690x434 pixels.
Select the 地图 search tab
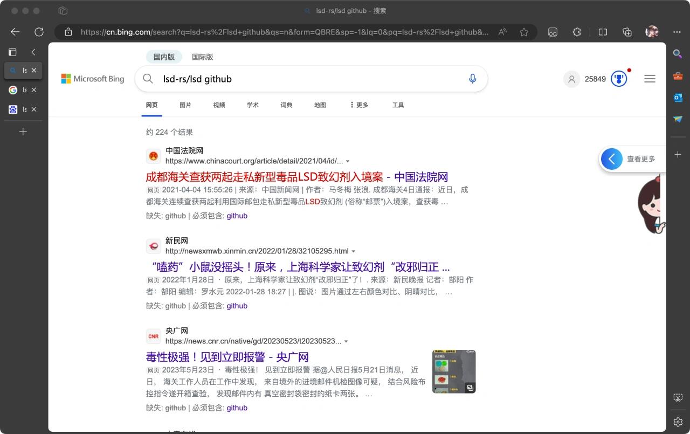[320, 105]
